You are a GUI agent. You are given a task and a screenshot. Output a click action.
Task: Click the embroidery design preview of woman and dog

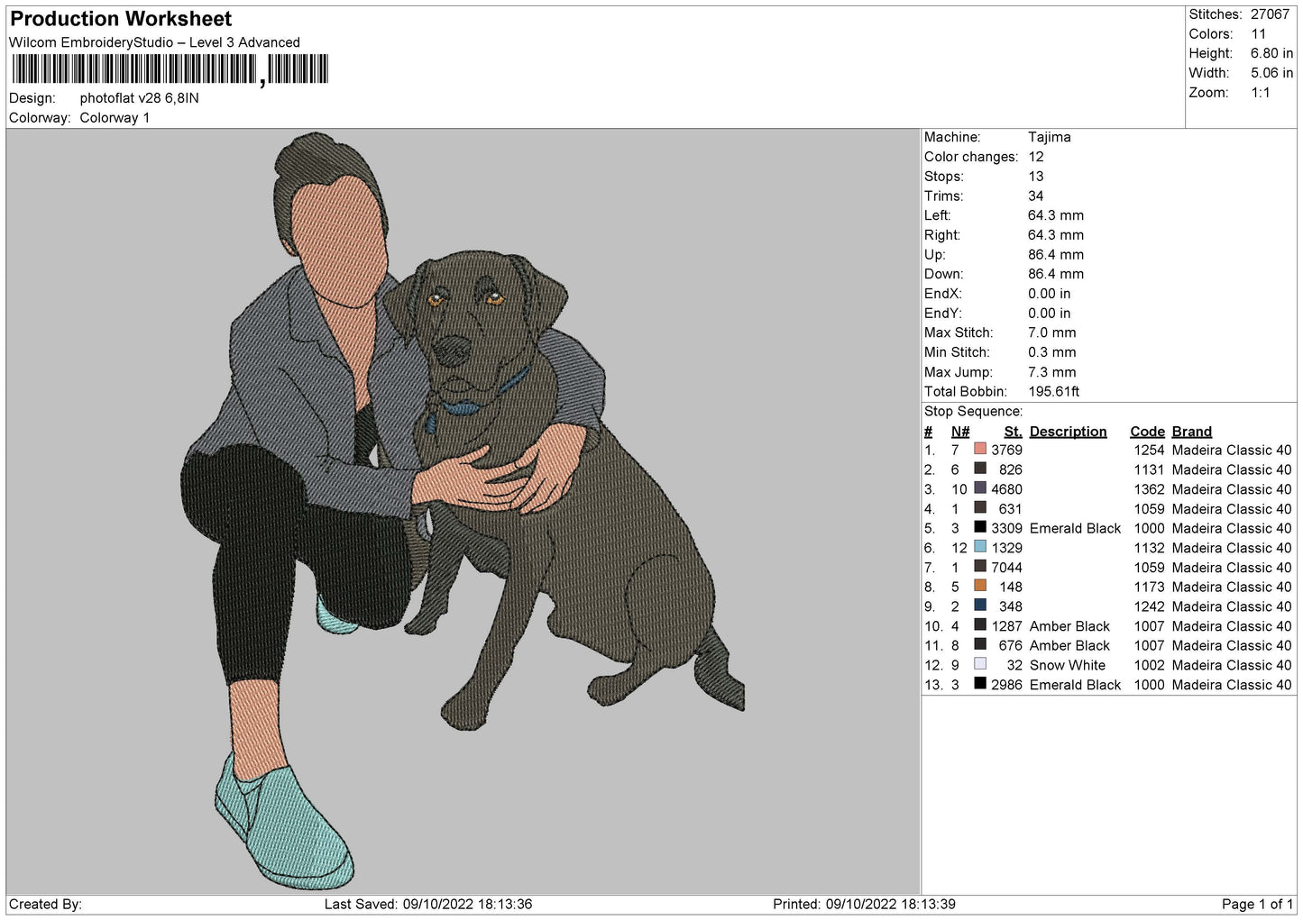click(464, 511)
